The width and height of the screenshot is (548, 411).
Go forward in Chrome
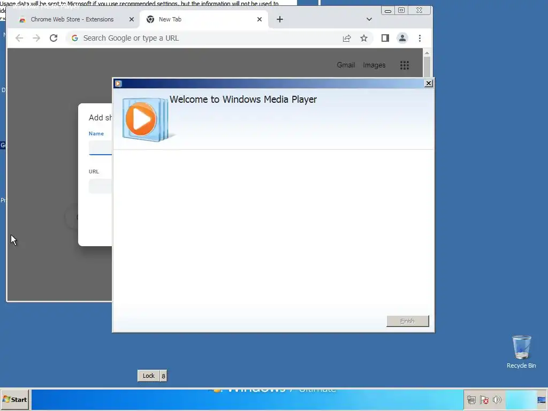[36, 38]
